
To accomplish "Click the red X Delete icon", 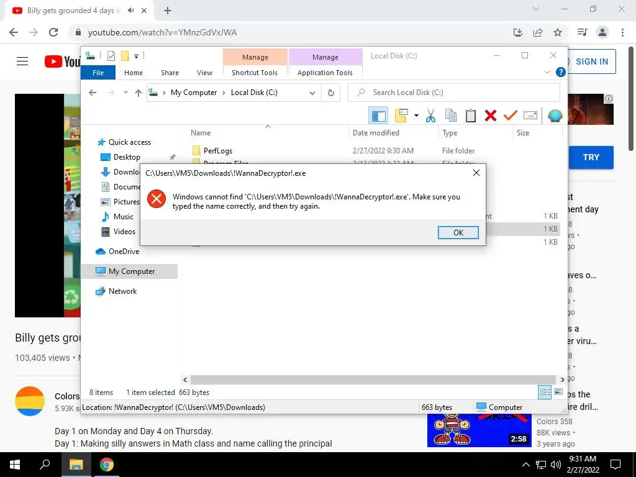I will click(x=491, y=116).
